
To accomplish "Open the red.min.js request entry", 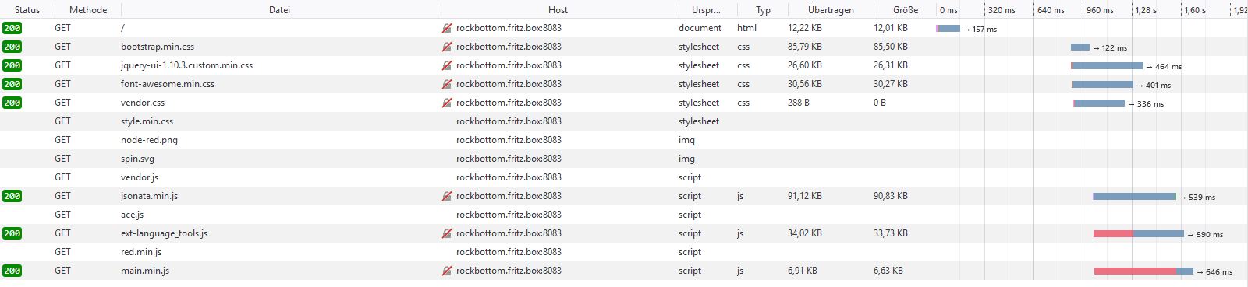I will pos(624,252).
